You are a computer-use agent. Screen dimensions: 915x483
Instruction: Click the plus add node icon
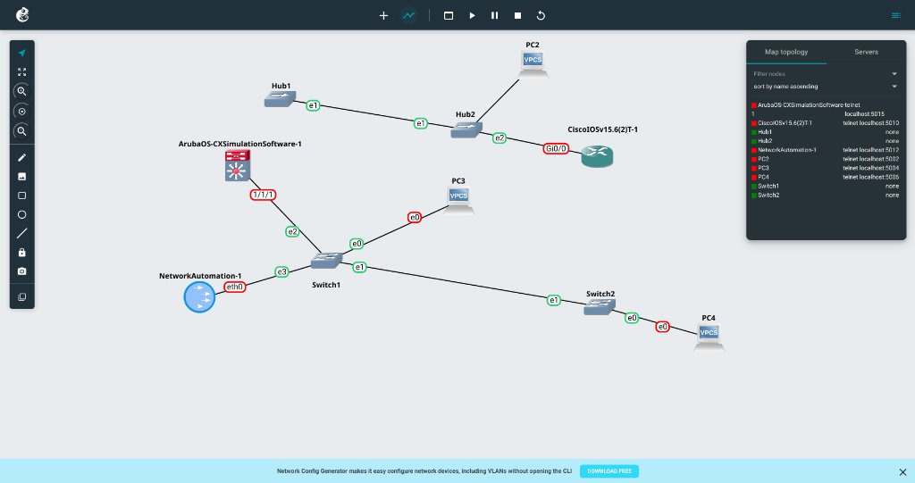(383, 16)
